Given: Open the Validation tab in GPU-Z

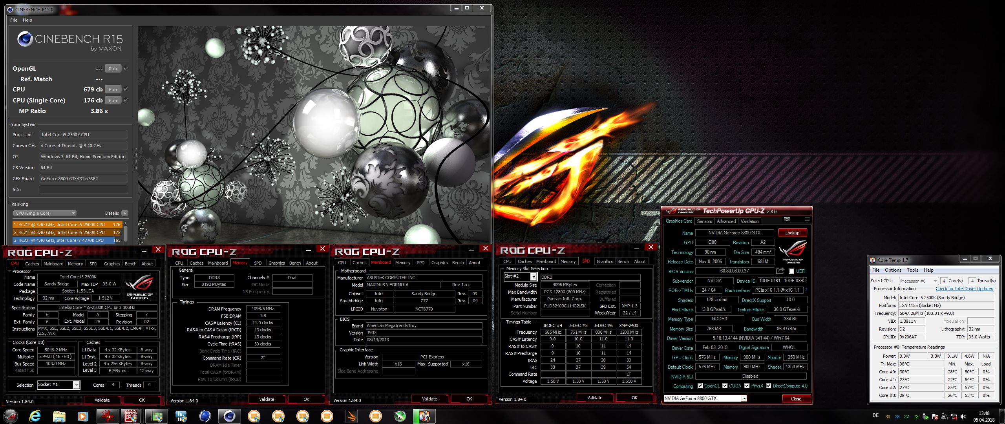Looking at the screenshot, I should click(749, 221).
